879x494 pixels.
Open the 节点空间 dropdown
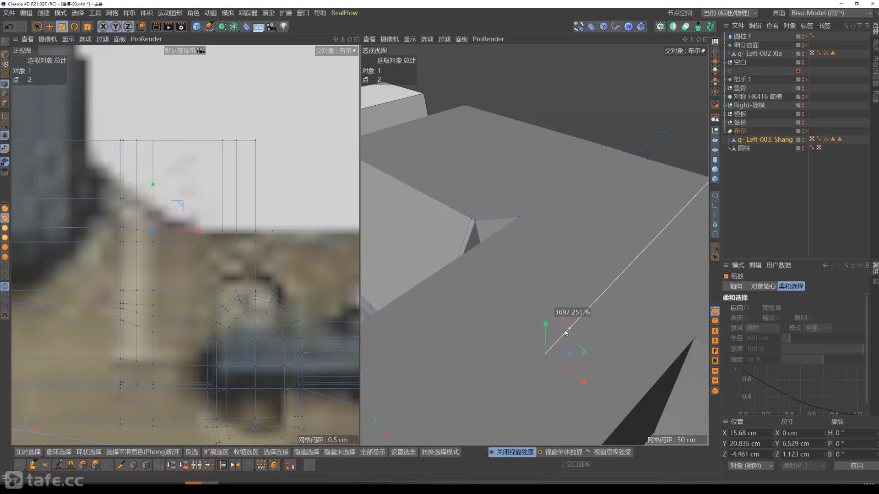[x=730, y=13]
